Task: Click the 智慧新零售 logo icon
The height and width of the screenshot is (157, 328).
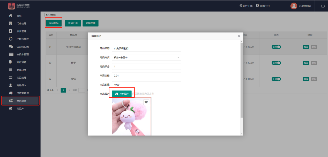Action: 11,6
